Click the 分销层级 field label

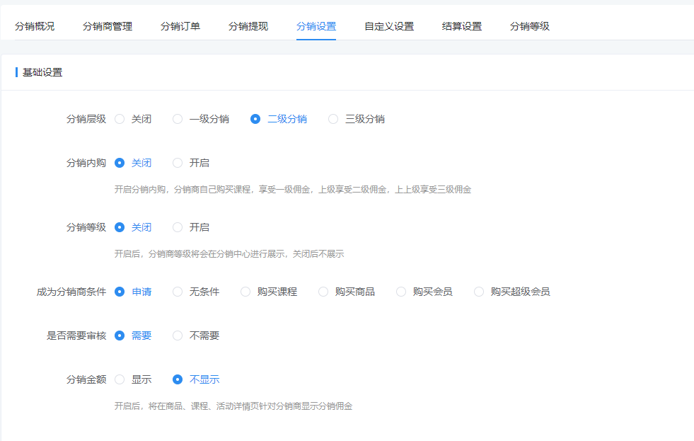86,119
